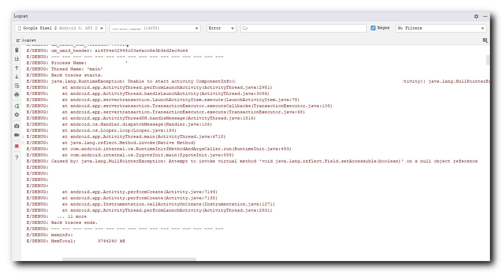Click the 'Back traces ends.' line

62,222
